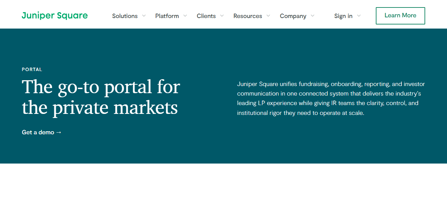Click the go-to portal headline
The width and height of the screenshot is (447, 204).
click(101, 97)
